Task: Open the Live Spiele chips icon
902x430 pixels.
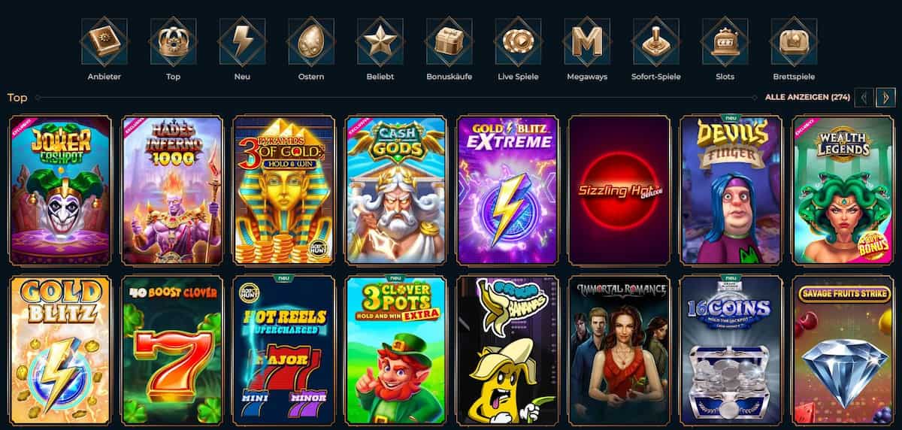Action: [518, 41]
